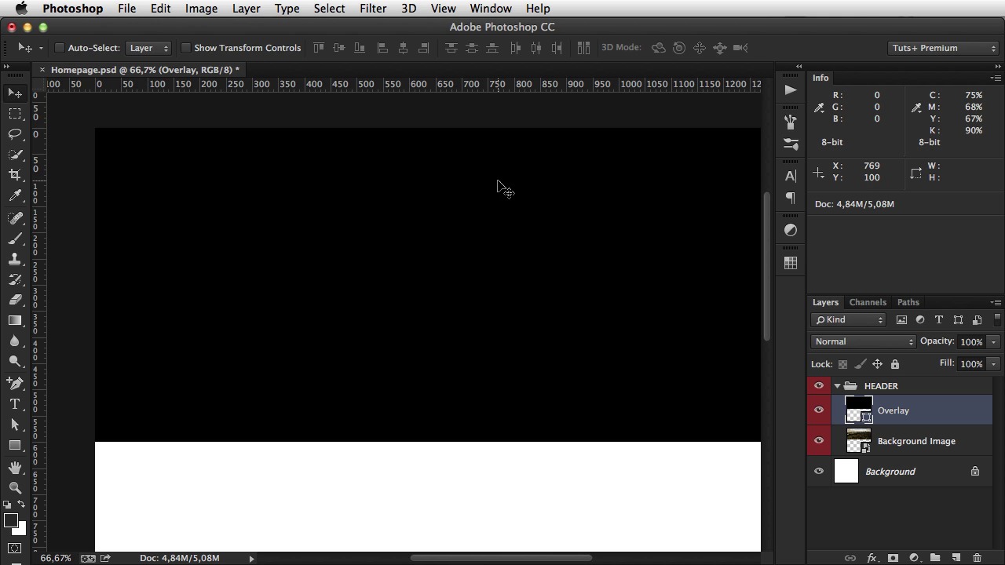Open the Actions play panel icon
The height and width of the screenshot is (565, 1005).
[x=791, y=89]
